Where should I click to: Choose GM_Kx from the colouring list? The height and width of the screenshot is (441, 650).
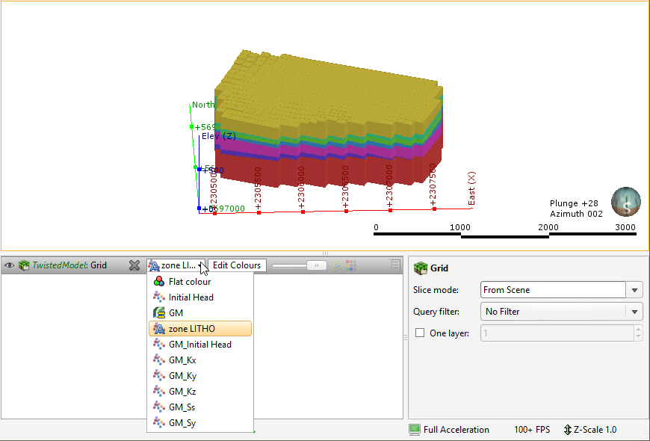tap(182, 360)
